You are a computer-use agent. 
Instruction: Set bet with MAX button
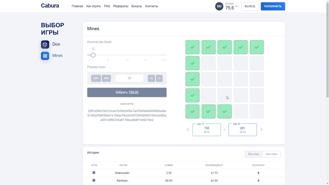[96, 78]
